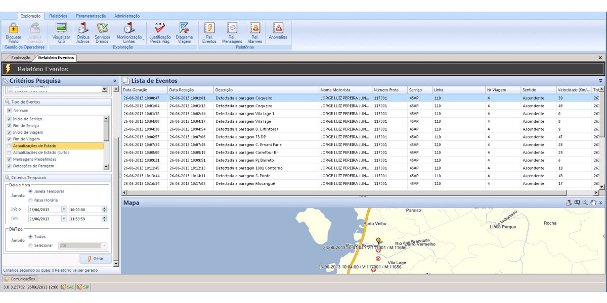Open the Comunicações panel button
The image size is (607, 303).
pos(20,279)
